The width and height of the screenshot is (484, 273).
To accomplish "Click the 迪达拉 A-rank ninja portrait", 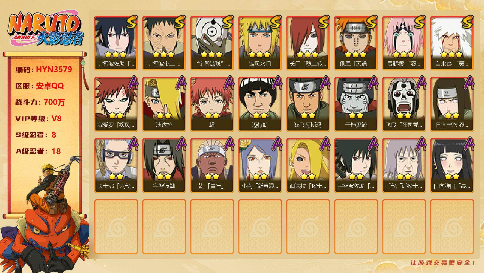I will [164, 104].
